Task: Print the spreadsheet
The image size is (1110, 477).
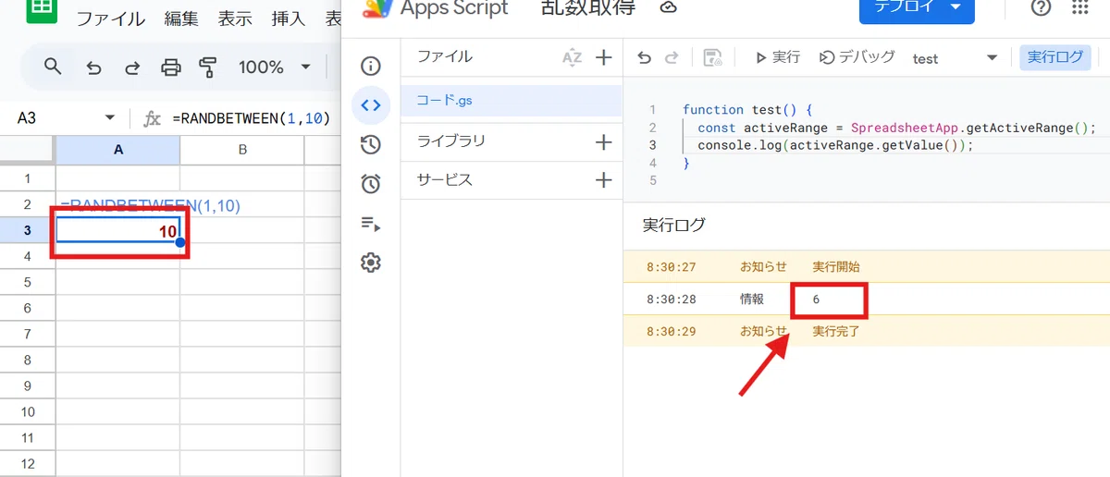Action: click(171, 67)
